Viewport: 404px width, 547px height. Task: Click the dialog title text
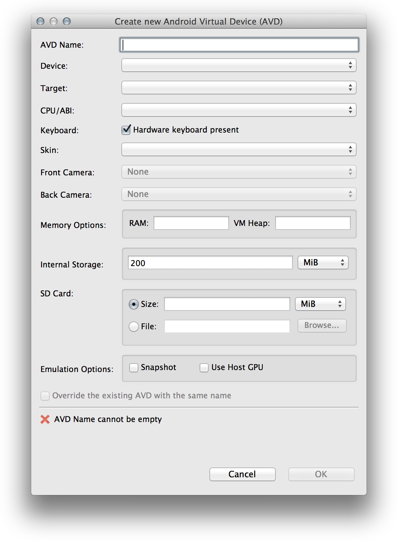tap(199, 22)
